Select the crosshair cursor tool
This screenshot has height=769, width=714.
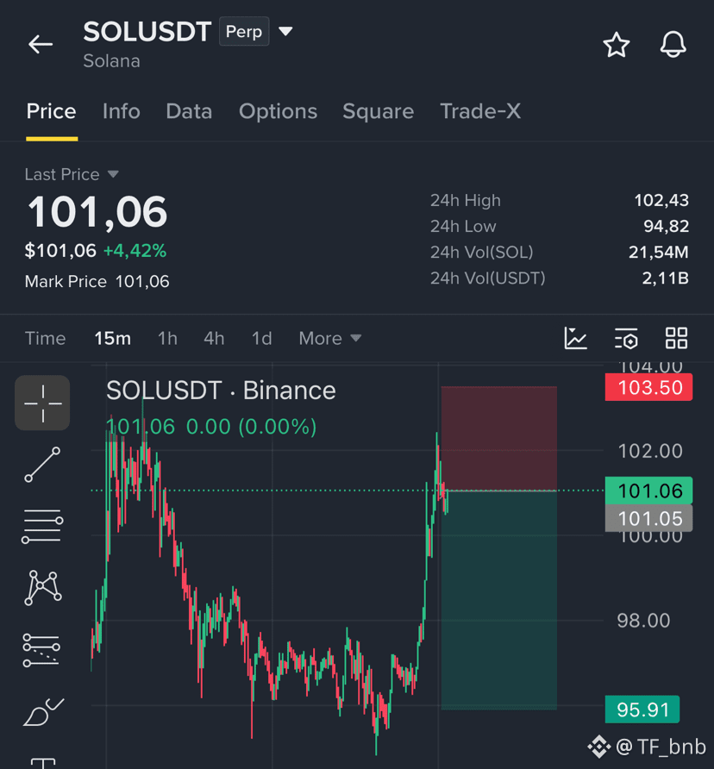tap(43, 403)
